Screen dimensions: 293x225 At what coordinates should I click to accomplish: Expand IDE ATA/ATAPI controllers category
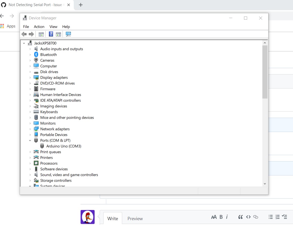click(30, 100)
